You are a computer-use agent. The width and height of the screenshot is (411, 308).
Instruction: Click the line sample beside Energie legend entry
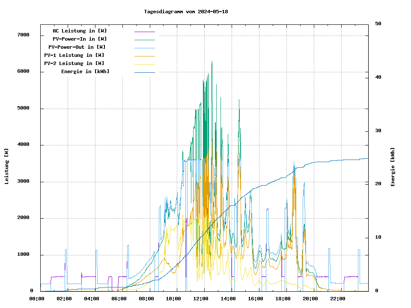click(x=144, y=72)
